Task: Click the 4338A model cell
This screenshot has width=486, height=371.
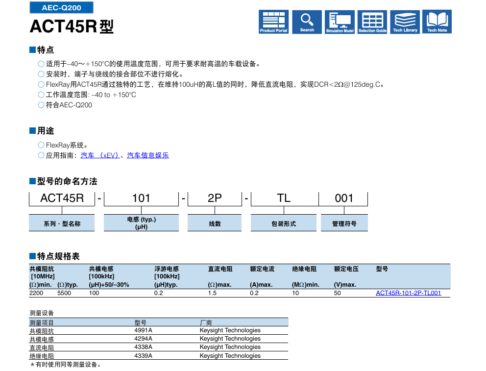Action: 143,347
